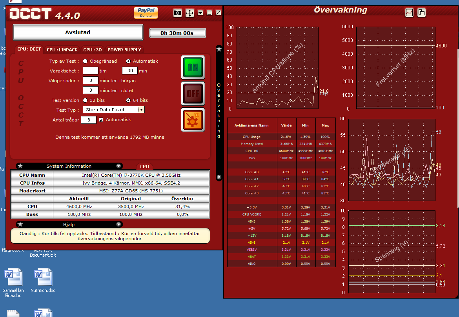Open the Gammal lan låda.doc desktop icon

point(13,283)
